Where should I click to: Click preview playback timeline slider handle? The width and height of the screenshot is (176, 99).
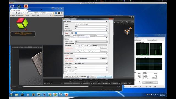tap(23, 87)
